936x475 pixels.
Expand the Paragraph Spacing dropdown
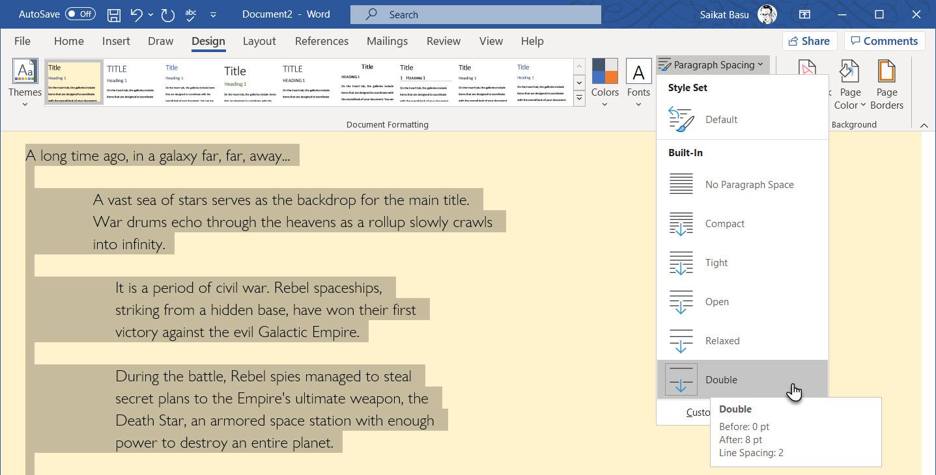point(713,65)
